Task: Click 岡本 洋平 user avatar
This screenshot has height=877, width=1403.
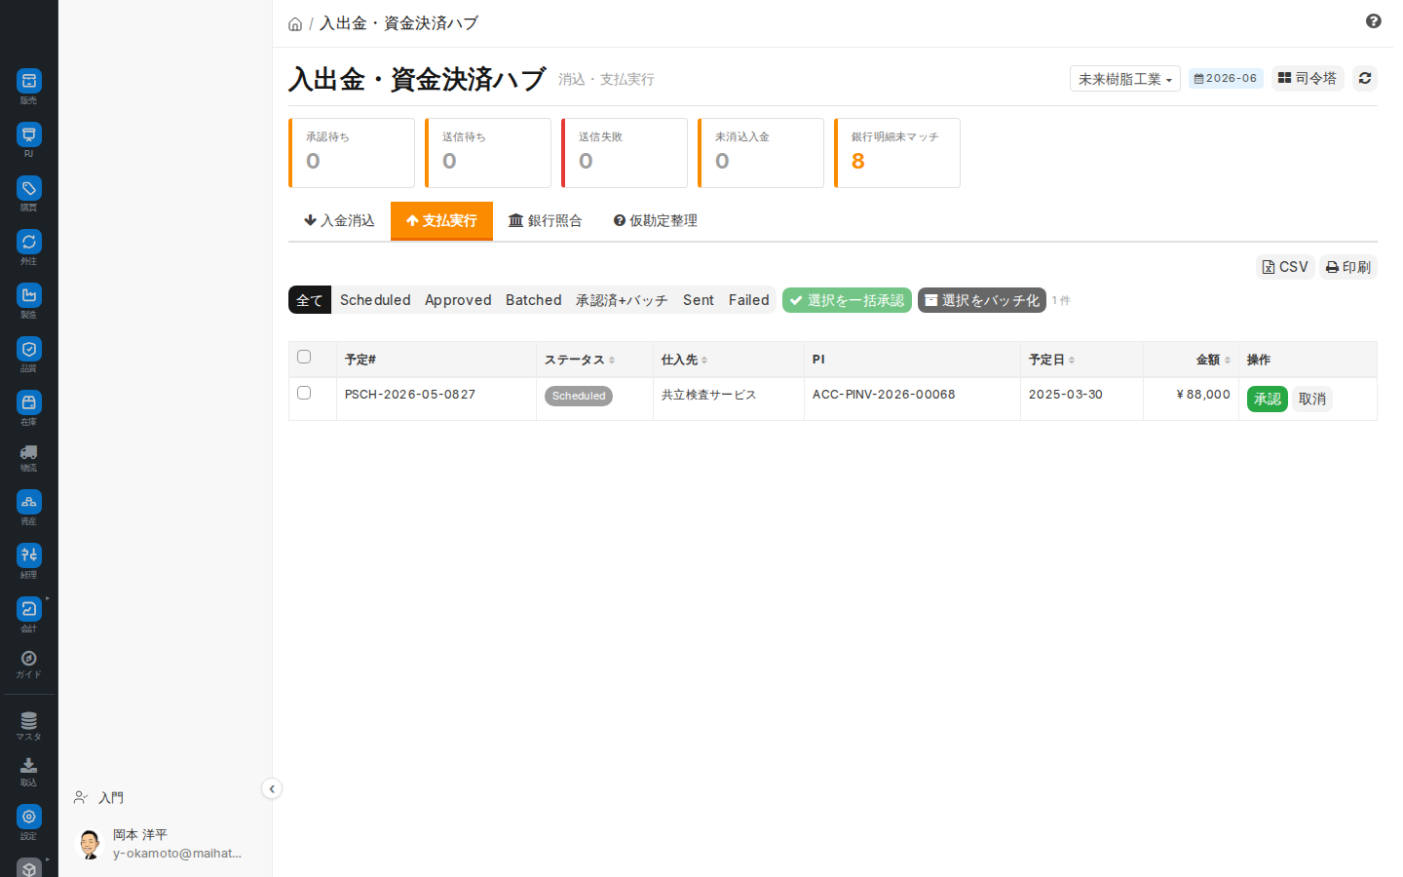Action: pyautogui.click(x=90, y=844)
